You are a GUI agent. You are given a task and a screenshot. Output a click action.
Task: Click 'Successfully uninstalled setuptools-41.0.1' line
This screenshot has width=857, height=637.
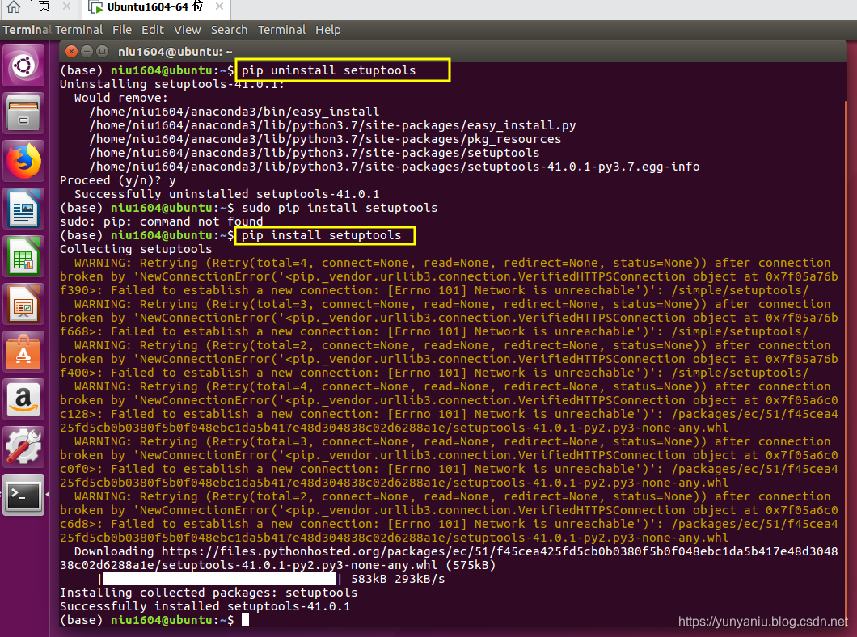coord(227,195)
